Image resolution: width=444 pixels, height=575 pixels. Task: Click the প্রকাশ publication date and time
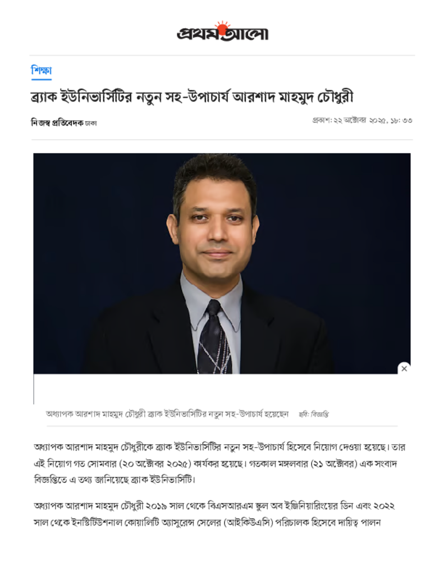[x=362, y=121]
